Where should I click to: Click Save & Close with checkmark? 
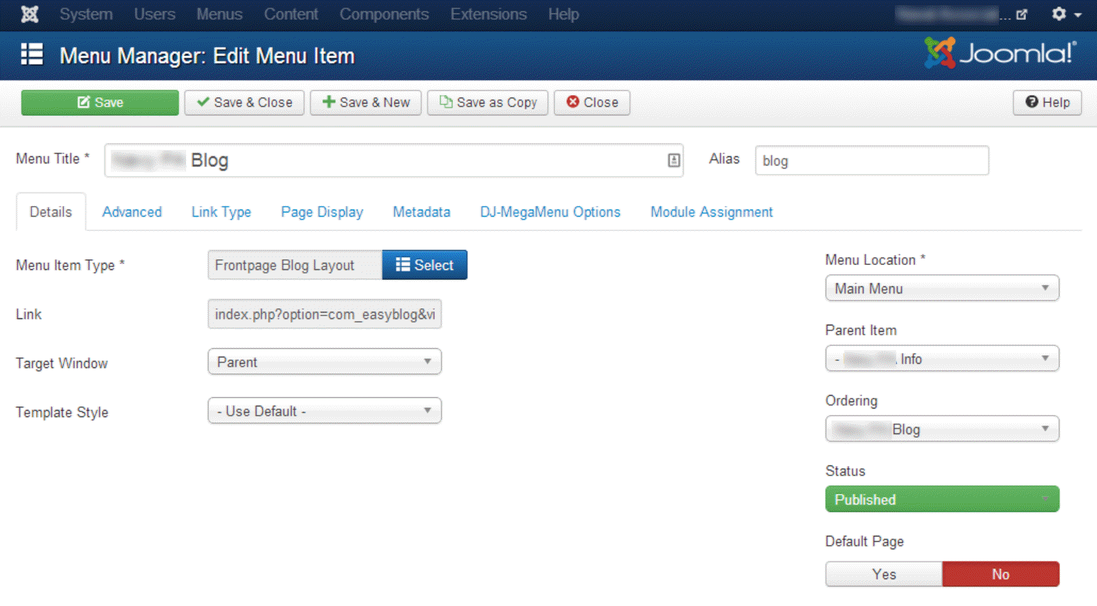pyautogui.click(x=244, y=102)
